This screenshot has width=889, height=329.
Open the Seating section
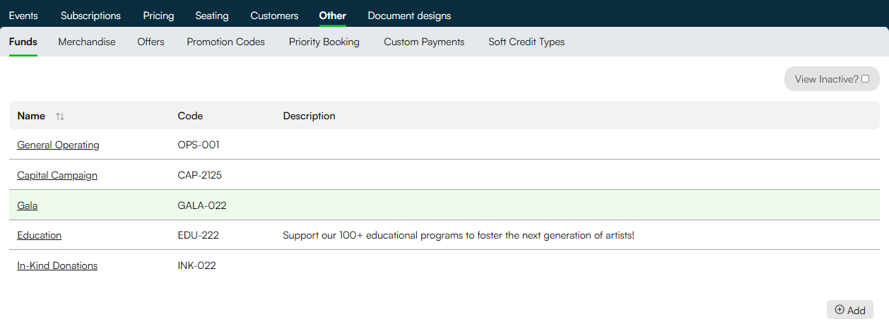tap(212, 16)
